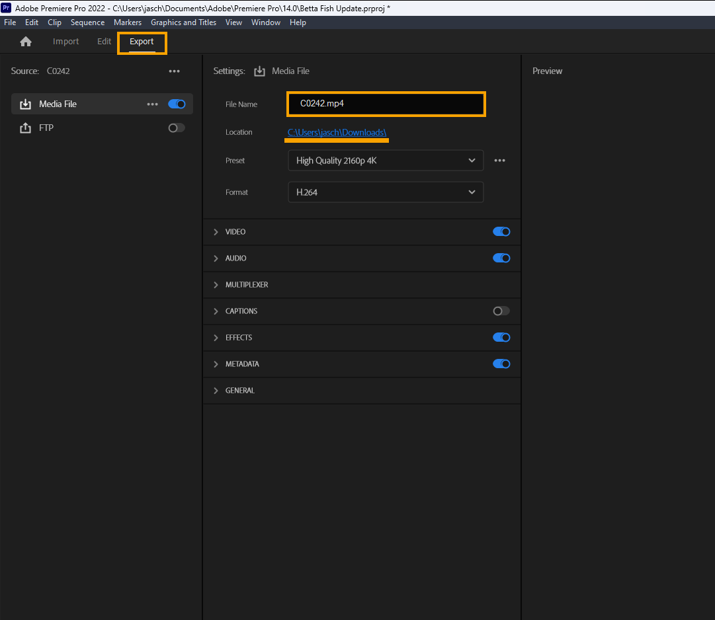Open the Edit menu in menu bar

pos(32,22)
